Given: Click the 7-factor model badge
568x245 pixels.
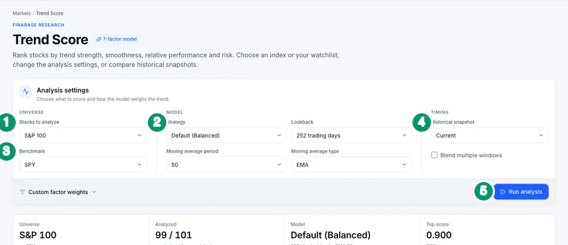Looking at the screenshot, I should [116, 39].
